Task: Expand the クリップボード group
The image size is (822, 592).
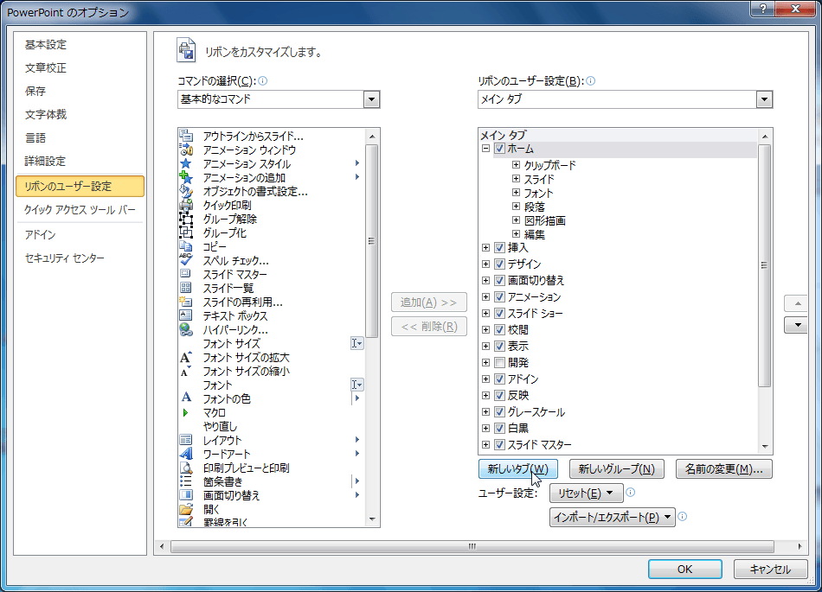Action: coord(516,165)
